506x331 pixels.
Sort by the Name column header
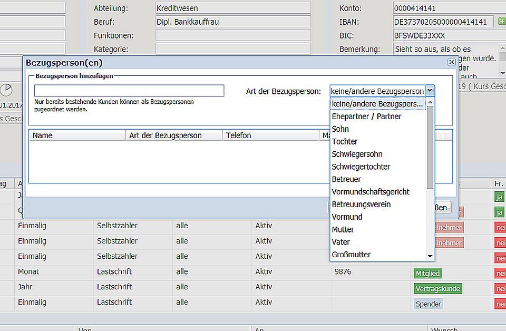(77, 135)
